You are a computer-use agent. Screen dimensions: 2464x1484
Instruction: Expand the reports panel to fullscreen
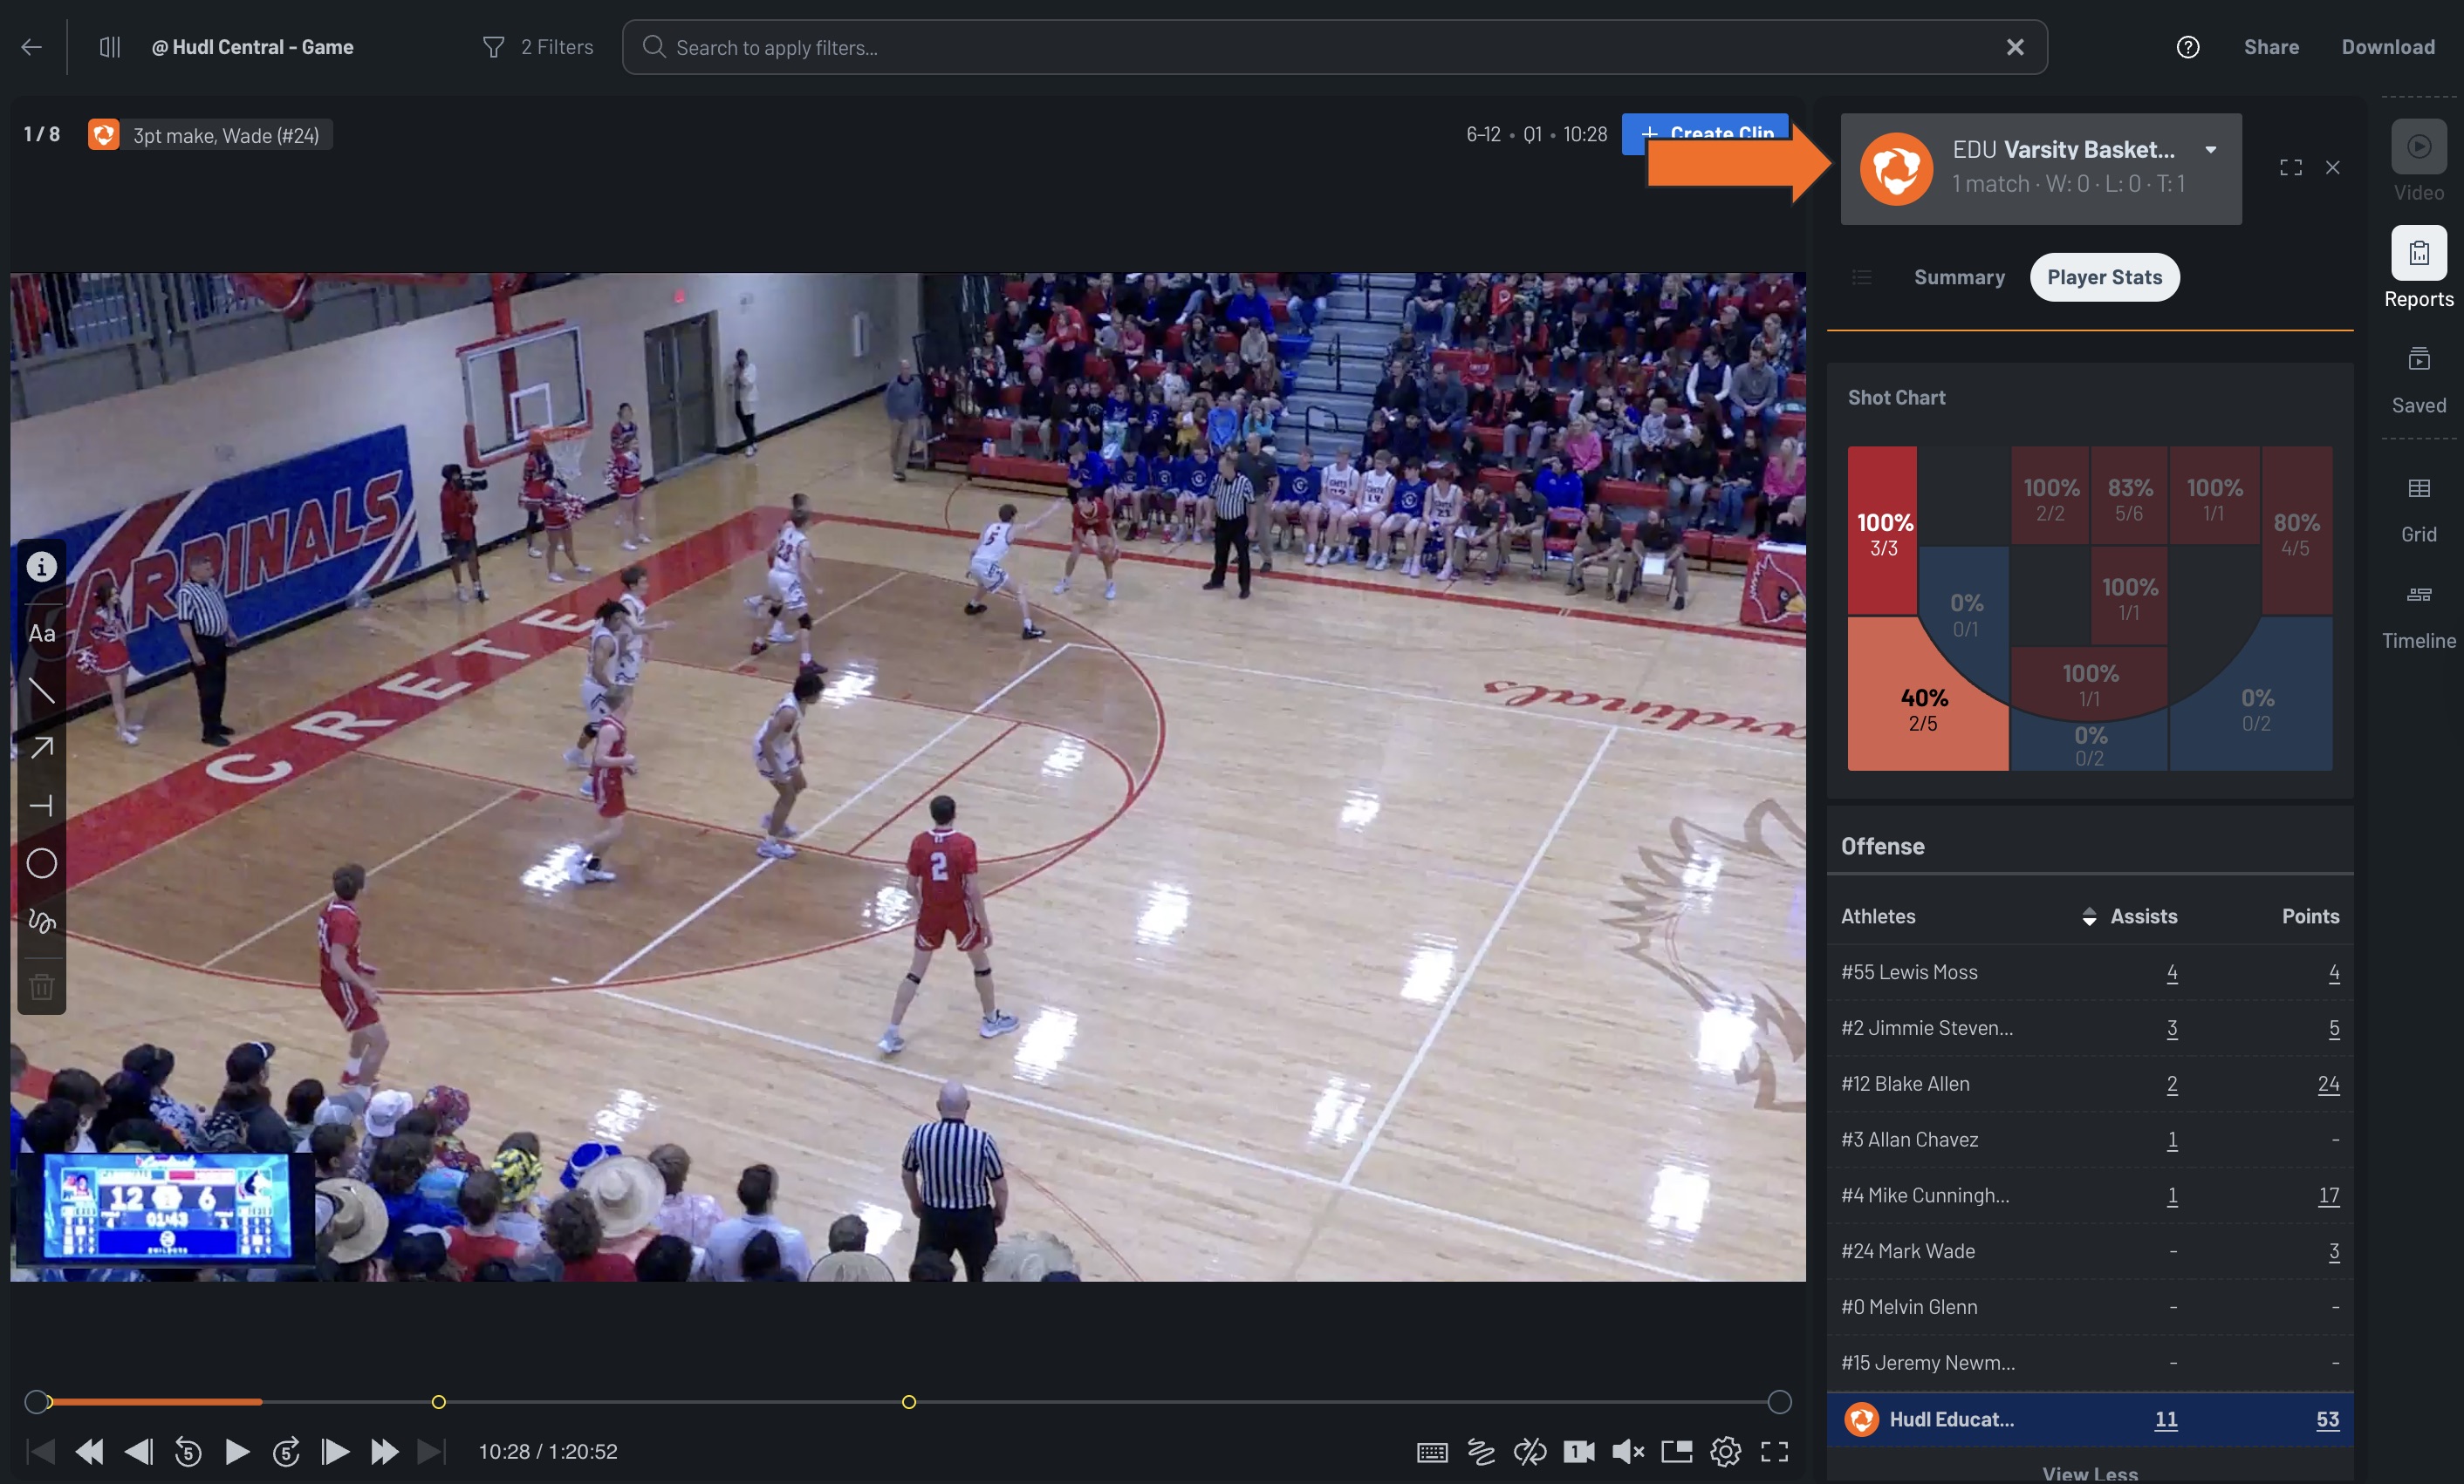click(2291, 167)
